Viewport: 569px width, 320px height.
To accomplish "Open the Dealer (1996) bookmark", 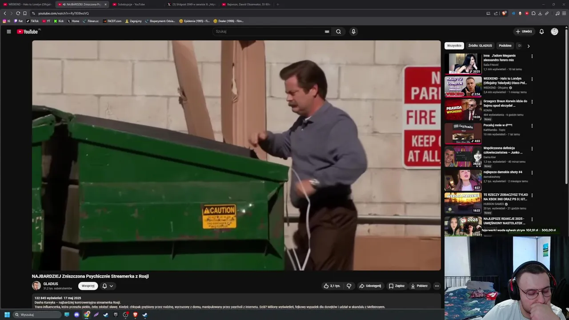I will pos(228,21).
